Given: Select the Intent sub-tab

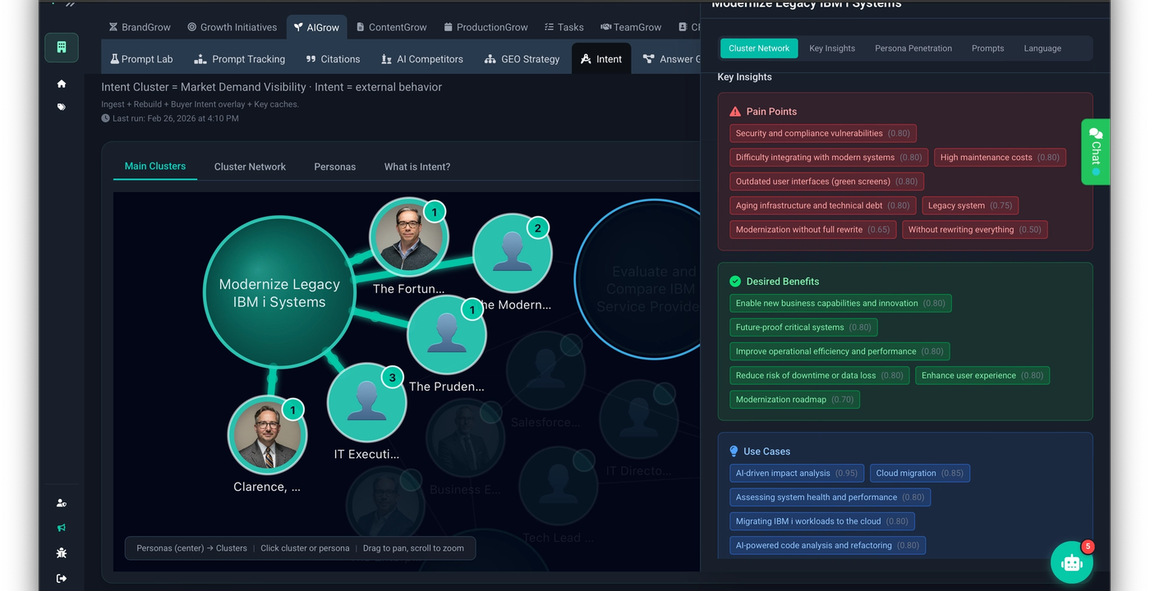Looking at the screenshot, I should pos(601,59).
